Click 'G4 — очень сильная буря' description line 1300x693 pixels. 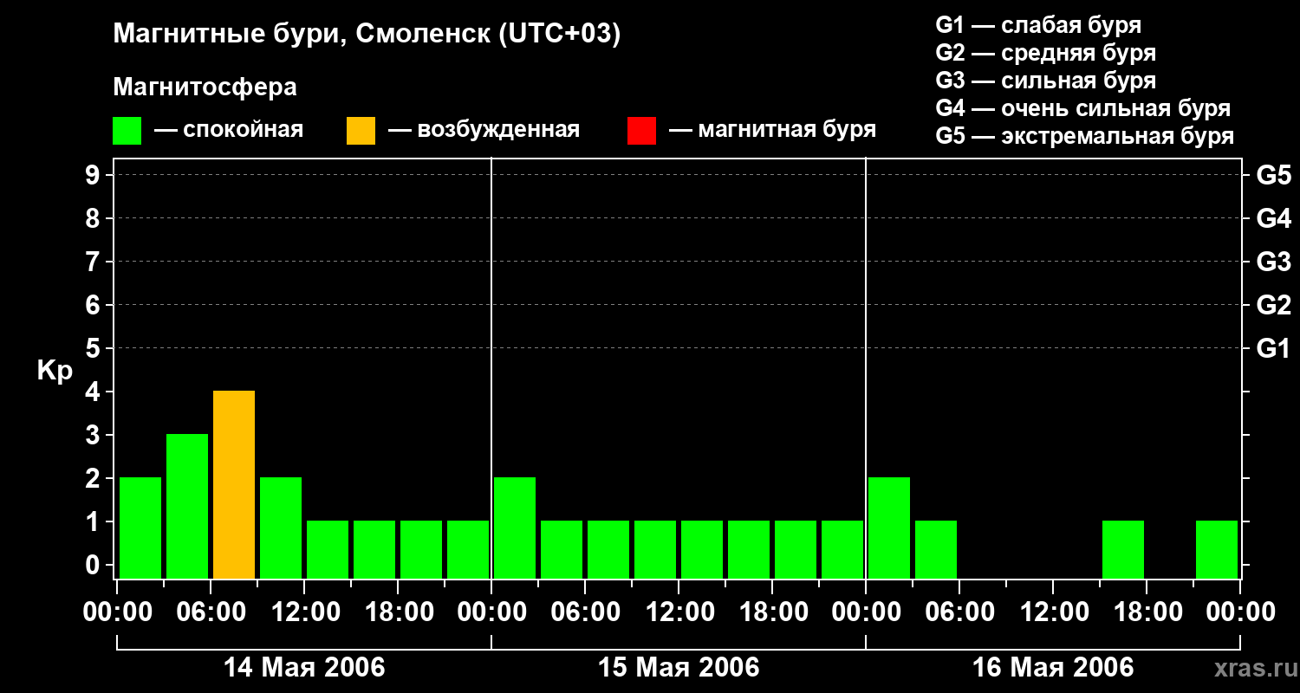click(1082, 108)
